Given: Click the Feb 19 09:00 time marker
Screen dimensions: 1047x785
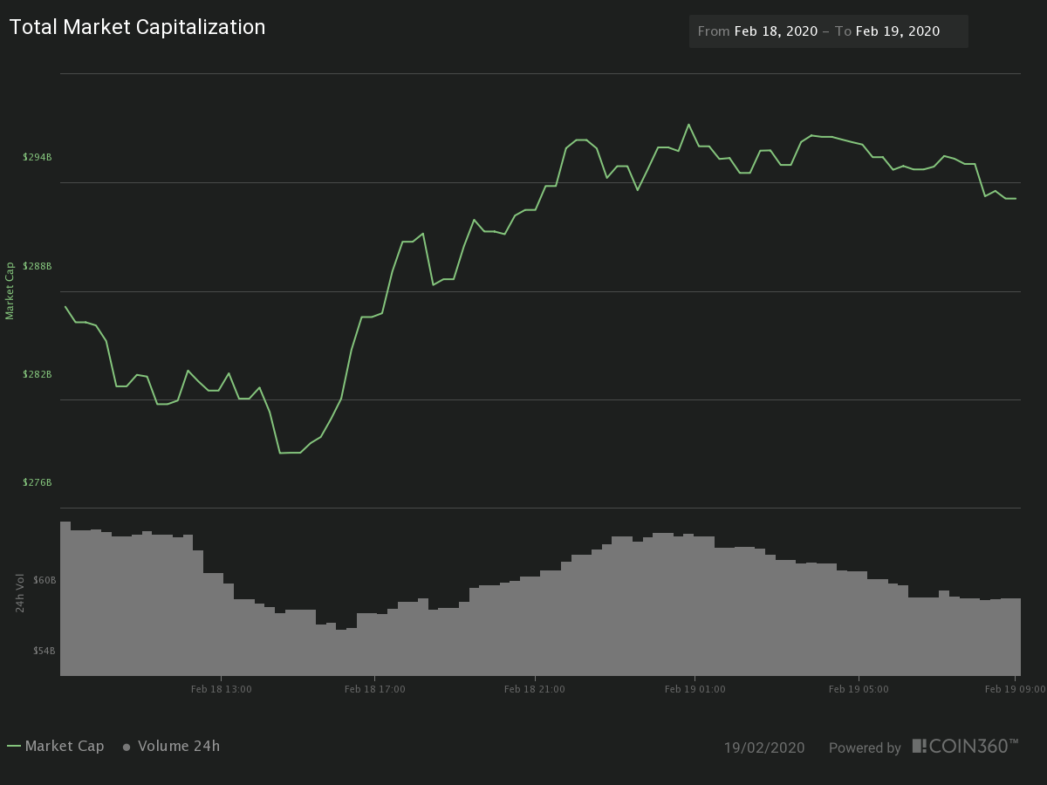Looking at the screenshot, I should click(1016, 689).
